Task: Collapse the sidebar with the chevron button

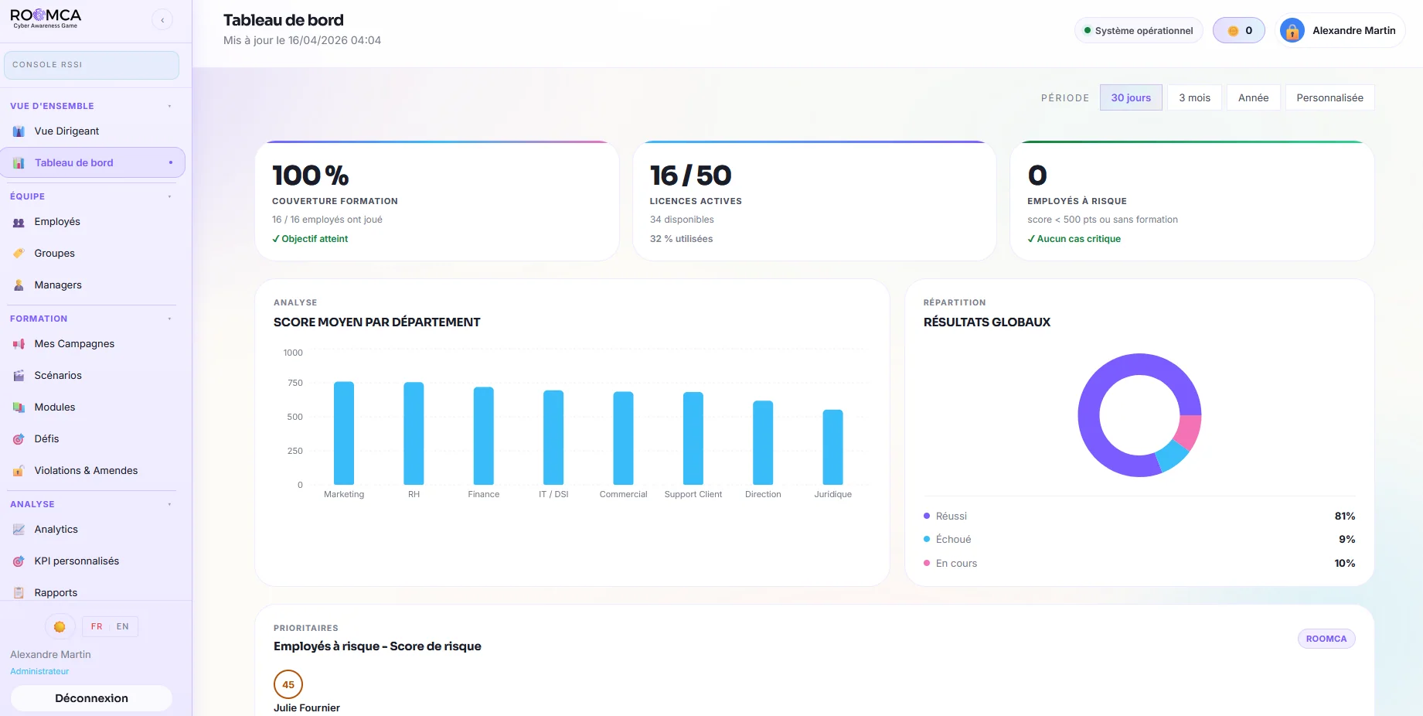Action: [162, 20]
